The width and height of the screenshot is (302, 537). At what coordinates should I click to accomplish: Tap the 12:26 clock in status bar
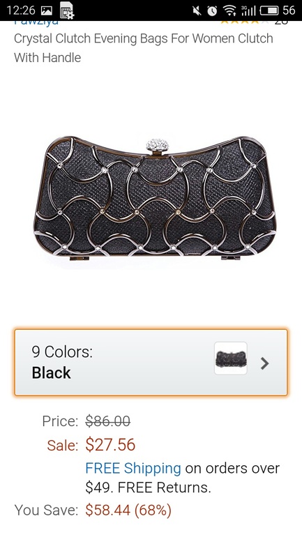click(20, 10)
